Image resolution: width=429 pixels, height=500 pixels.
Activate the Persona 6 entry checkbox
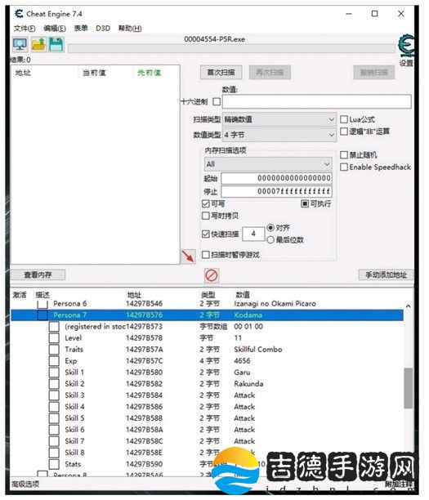tap(42, 304)
